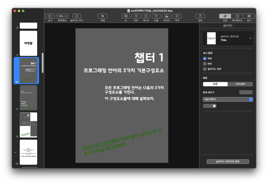This screenshot has width=268, height=184.
Task: Enable the 본문 body checkbox
Action: 205,64
